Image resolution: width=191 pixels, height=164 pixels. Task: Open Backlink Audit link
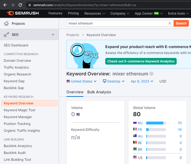click(15, 153)
